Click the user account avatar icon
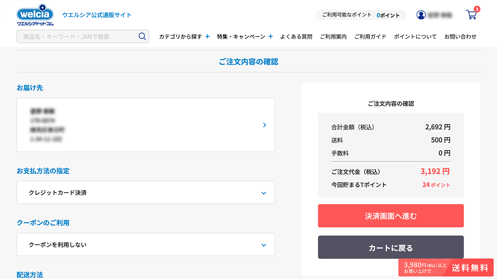 click(x=421, y=15)
